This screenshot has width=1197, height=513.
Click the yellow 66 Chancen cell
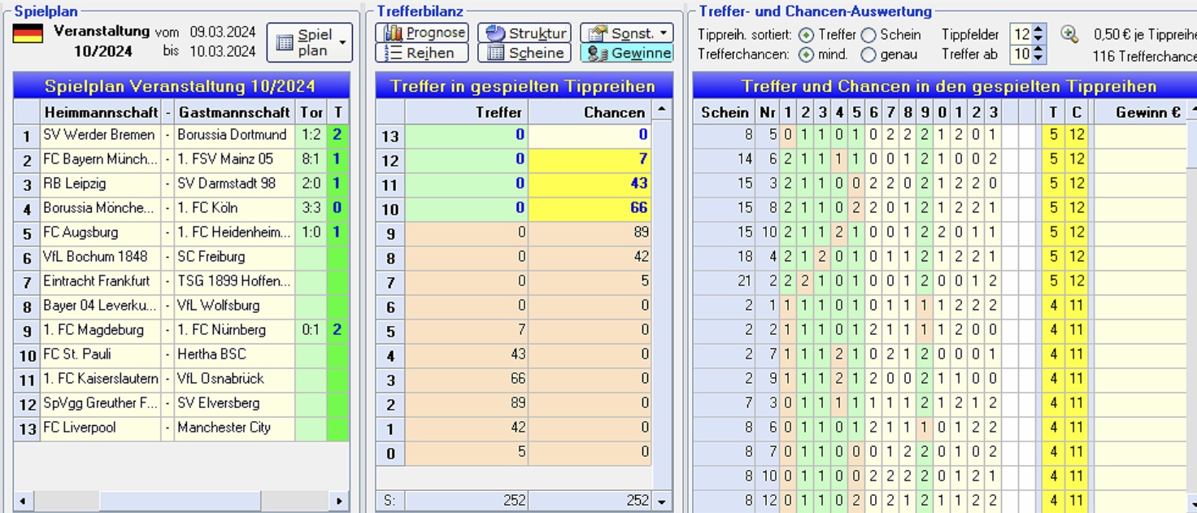pos(590,209)
